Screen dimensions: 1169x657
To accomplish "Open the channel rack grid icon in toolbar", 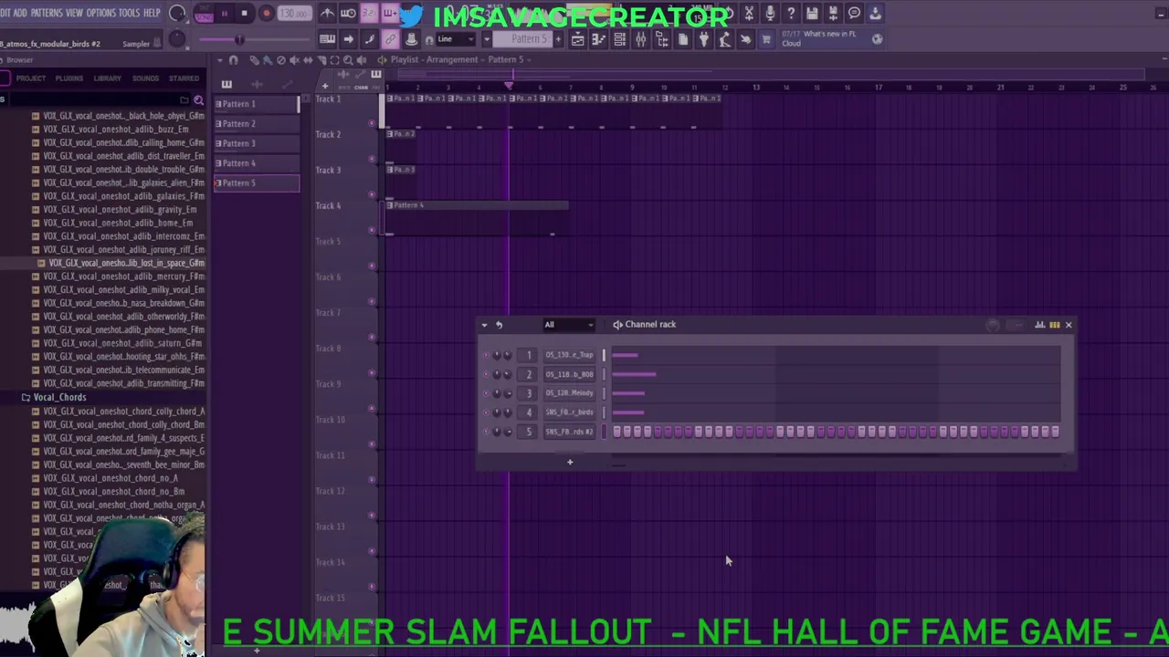I will [x=619, y=39].
